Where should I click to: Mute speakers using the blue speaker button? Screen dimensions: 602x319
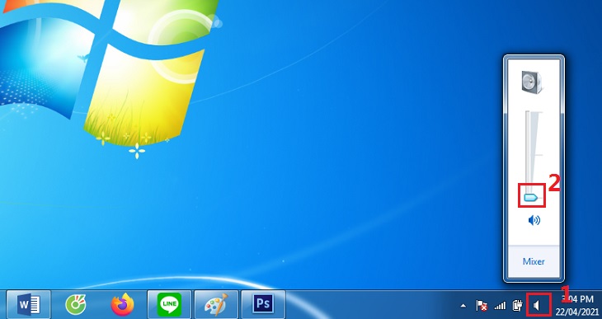(534, 220)
